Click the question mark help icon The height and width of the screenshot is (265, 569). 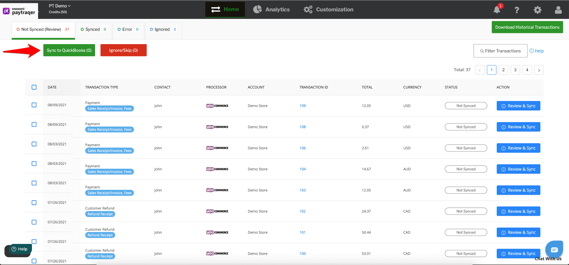(x=517, y=10)
